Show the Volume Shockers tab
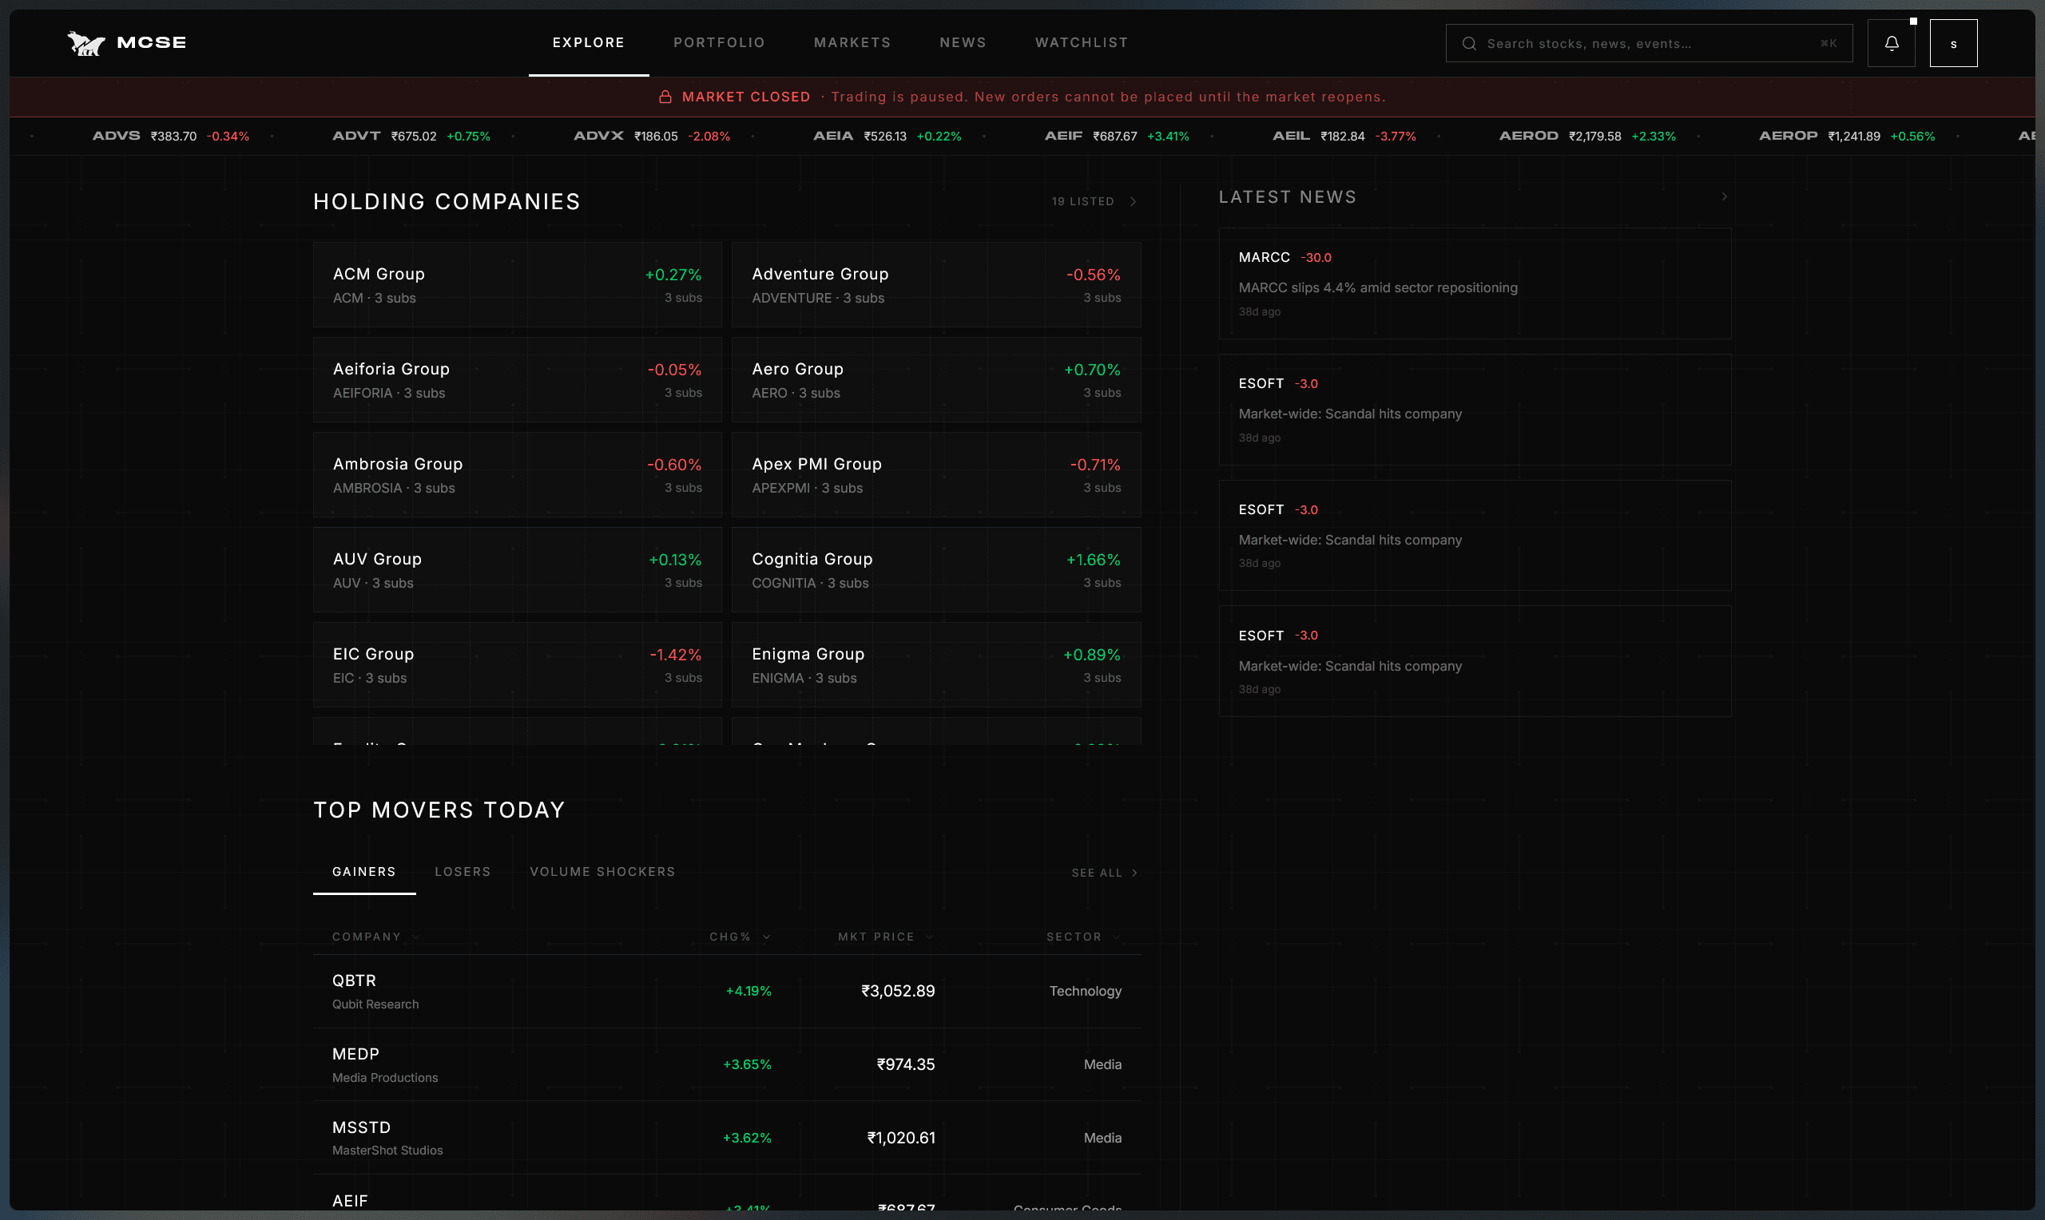 (603, 872)
